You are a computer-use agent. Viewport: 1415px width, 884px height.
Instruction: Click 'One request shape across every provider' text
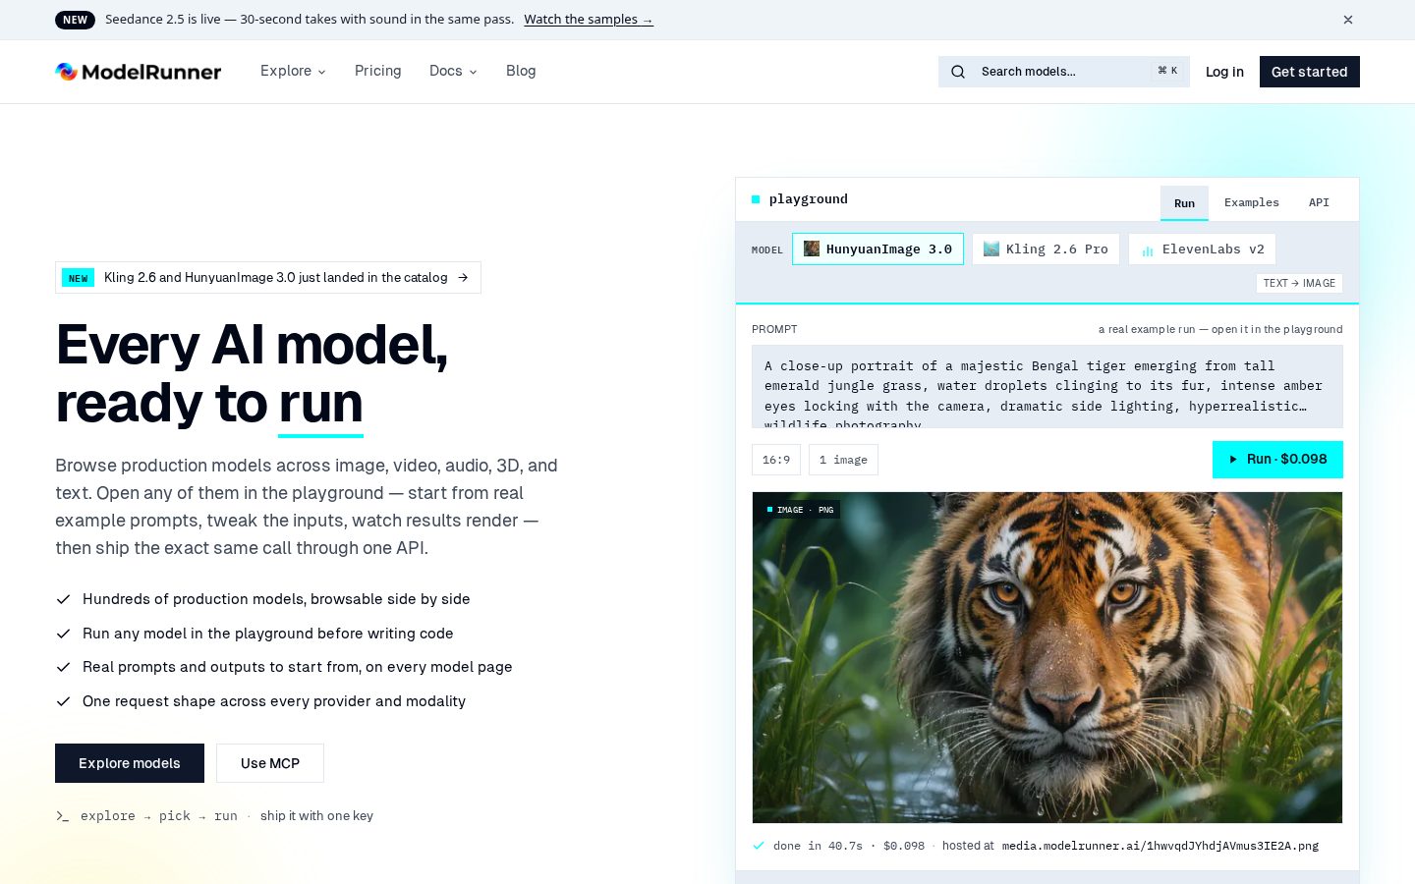274,701
